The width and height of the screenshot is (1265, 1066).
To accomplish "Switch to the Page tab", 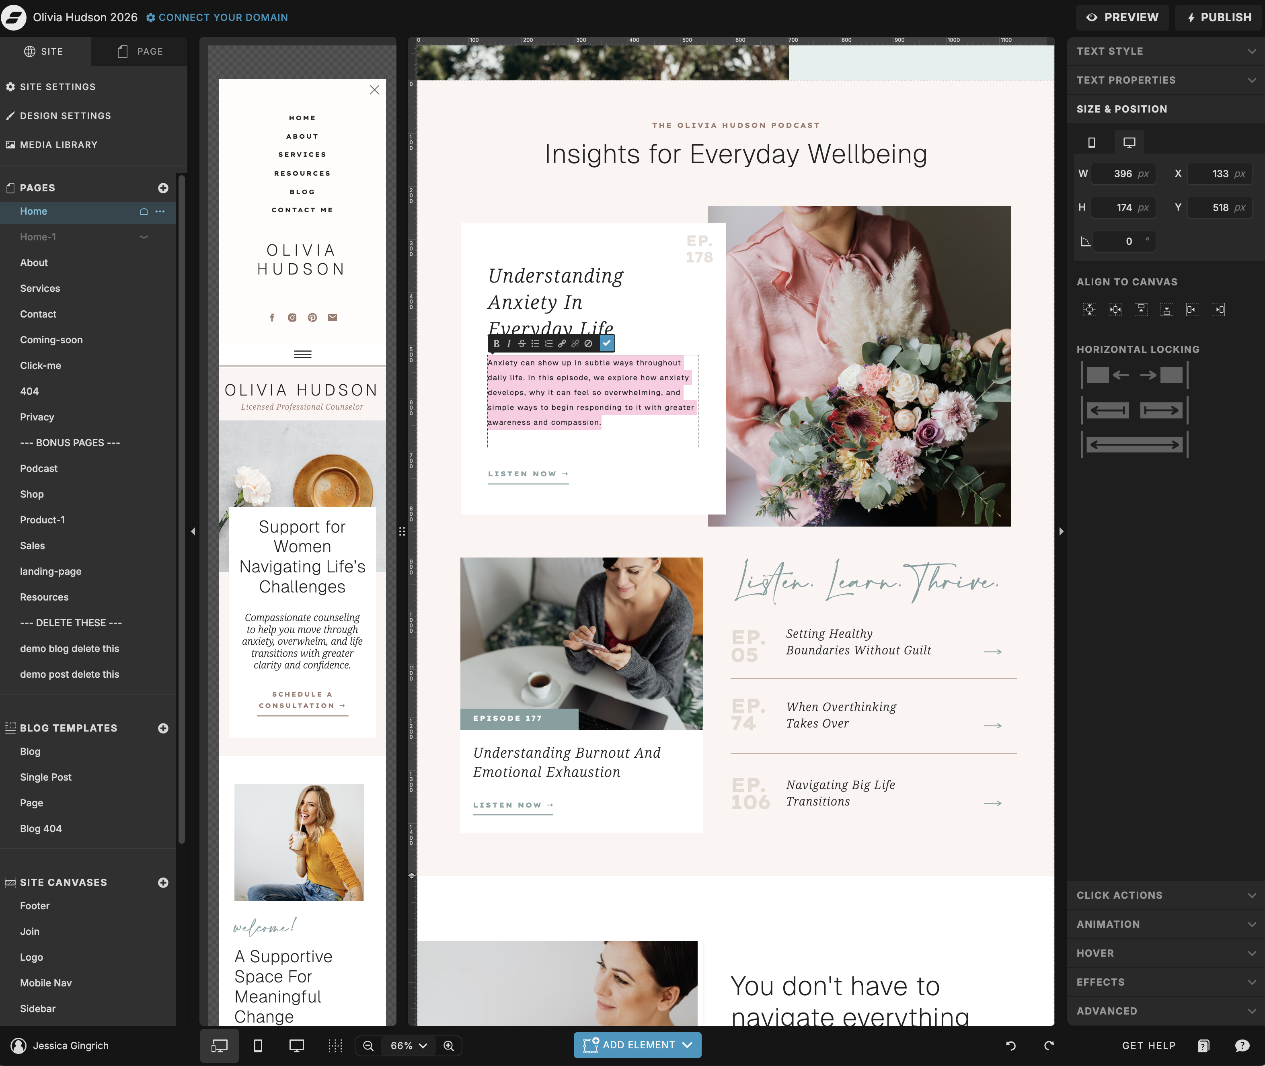I will coord(140,51).
